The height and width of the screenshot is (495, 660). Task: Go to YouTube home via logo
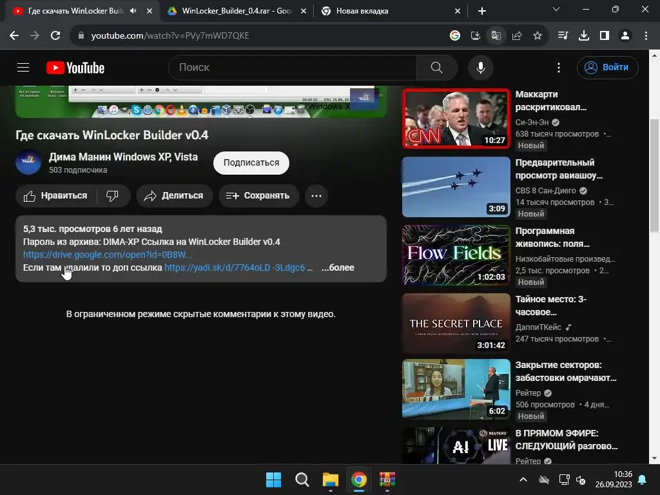75,68
